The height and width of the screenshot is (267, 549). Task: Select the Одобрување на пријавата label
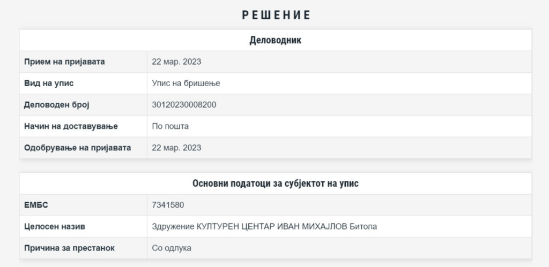click(x=77, y=148)
